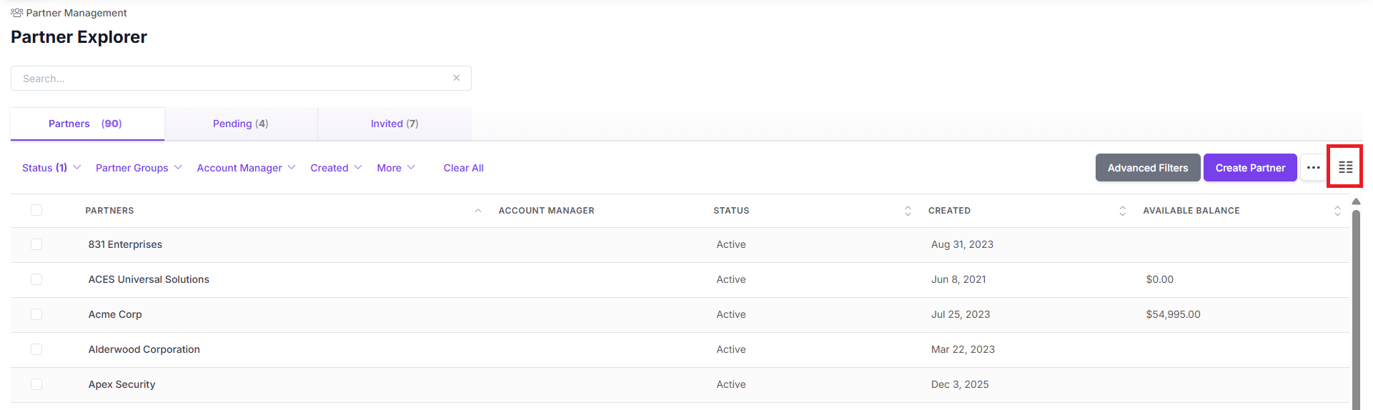This screenshot has height=410, width=1373.
Task: Expand the Created filter dropdown
Action: pos(337,168)
